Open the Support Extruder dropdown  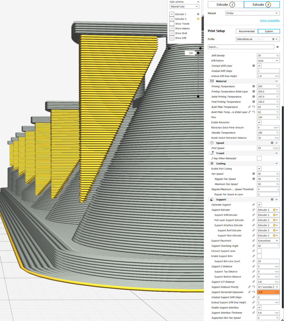click(268, 210)
